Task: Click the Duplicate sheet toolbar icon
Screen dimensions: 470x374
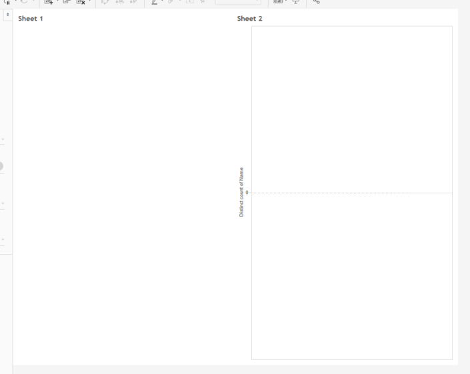Action: [x=67, y=1]
